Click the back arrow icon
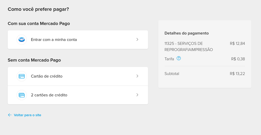 point(10,115)
